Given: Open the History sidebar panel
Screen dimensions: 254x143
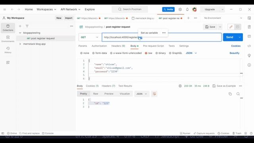Looking at the screenshot, I should (8, 50).
